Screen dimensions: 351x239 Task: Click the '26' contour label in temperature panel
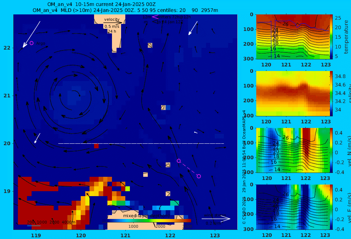tap(285, 24)
